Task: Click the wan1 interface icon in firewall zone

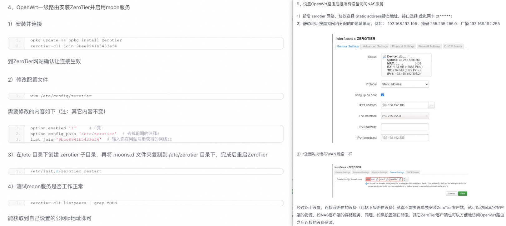Action: (387, 179)
